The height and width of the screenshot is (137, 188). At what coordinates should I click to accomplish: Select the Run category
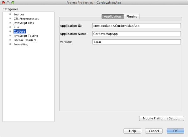[x=17, y=27]
